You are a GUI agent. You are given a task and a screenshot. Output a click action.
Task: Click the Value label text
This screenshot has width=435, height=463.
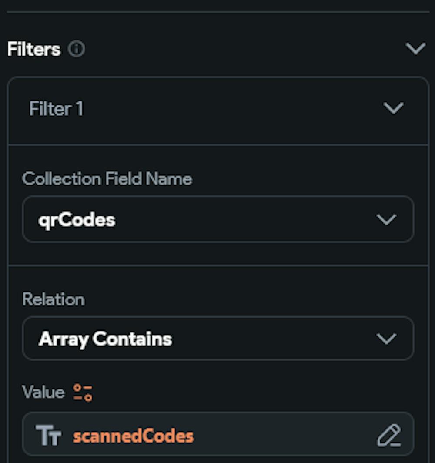[x=43, y=392]
